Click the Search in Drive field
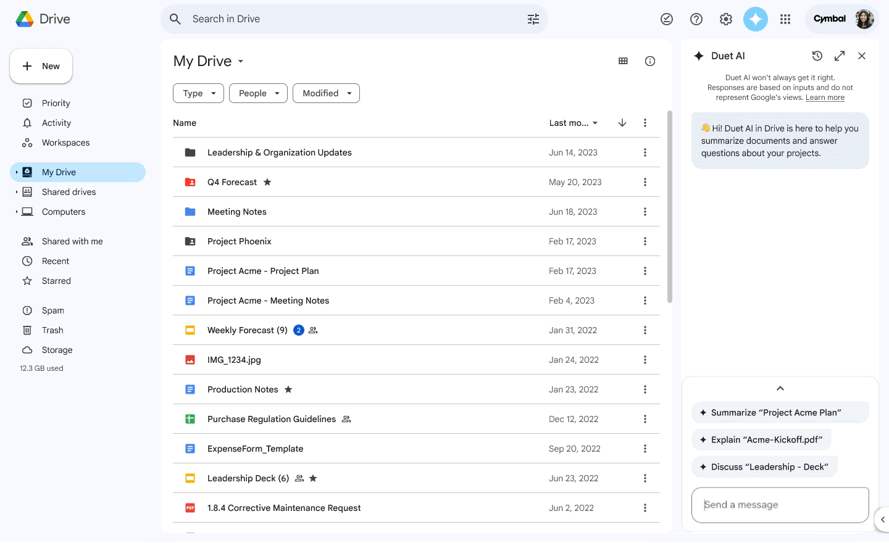Screen dimensions: 889x543 354,19
